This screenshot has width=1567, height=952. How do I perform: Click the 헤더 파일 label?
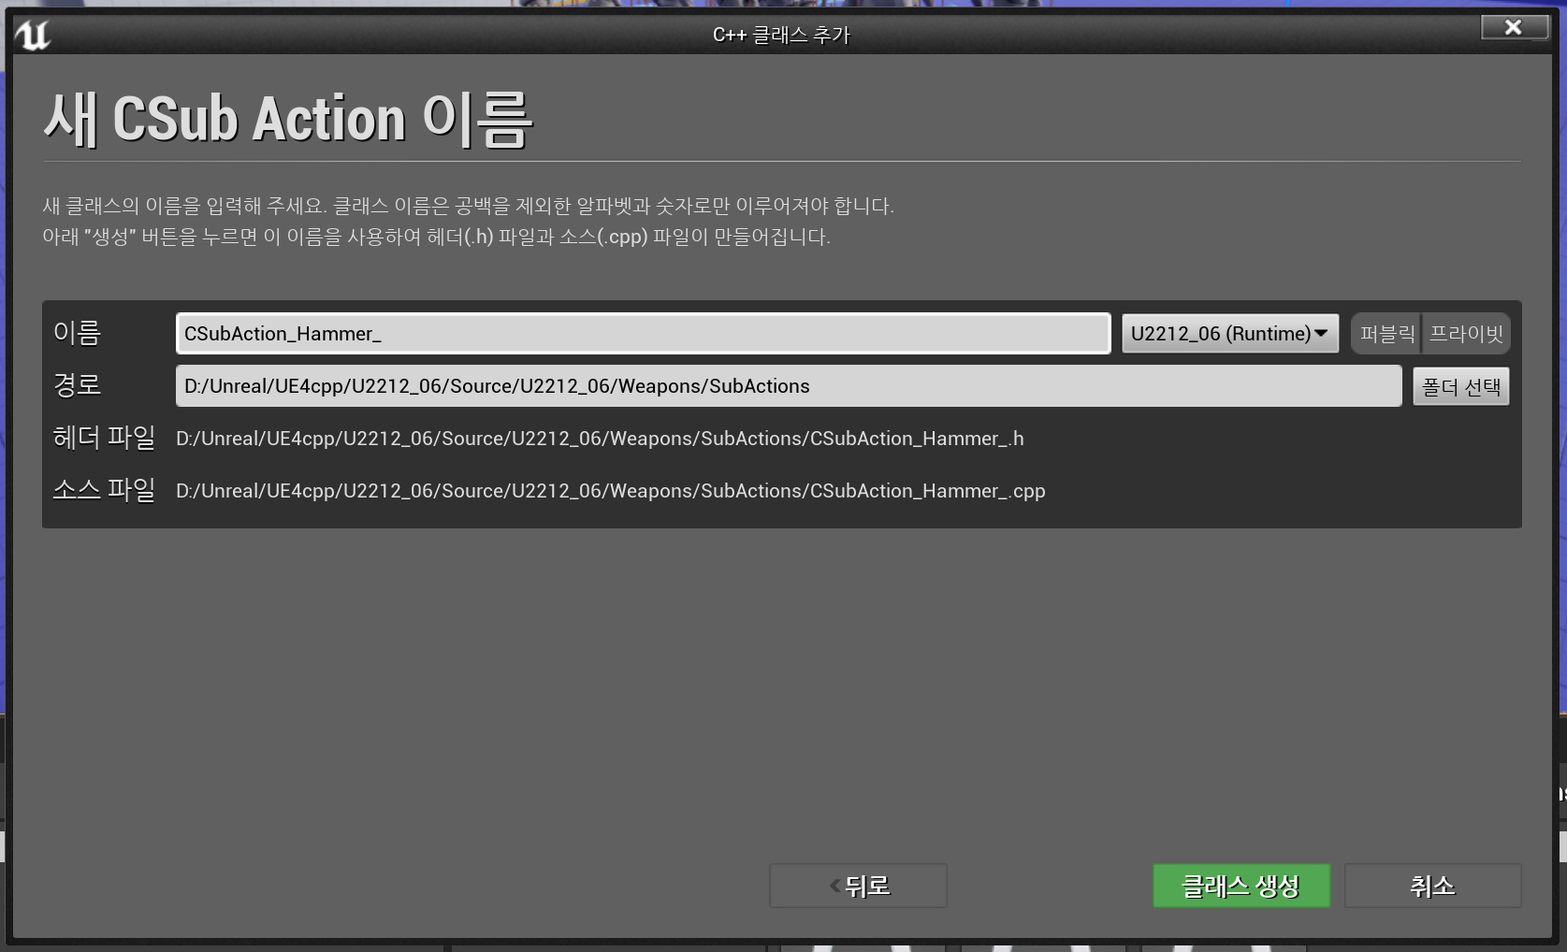[104, 438]
